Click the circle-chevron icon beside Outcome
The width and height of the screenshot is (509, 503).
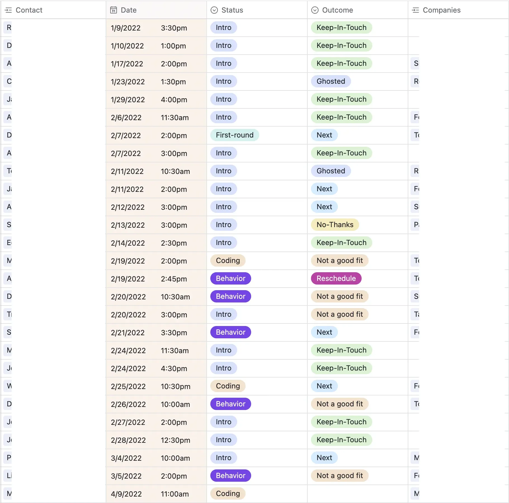[315, 10]
